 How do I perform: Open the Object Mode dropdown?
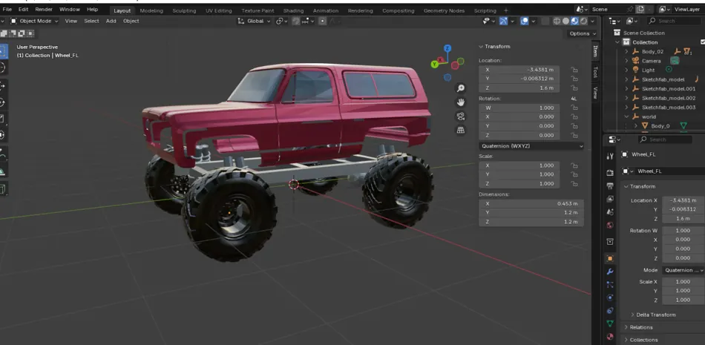(x=35, y=21)
